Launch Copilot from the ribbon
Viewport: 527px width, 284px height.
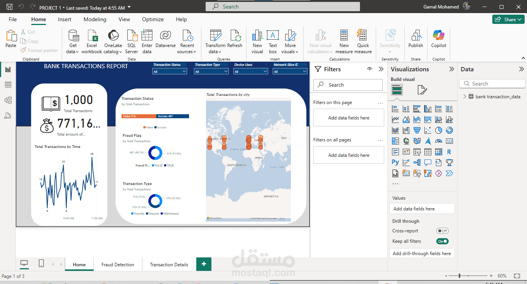coord(439,39)
